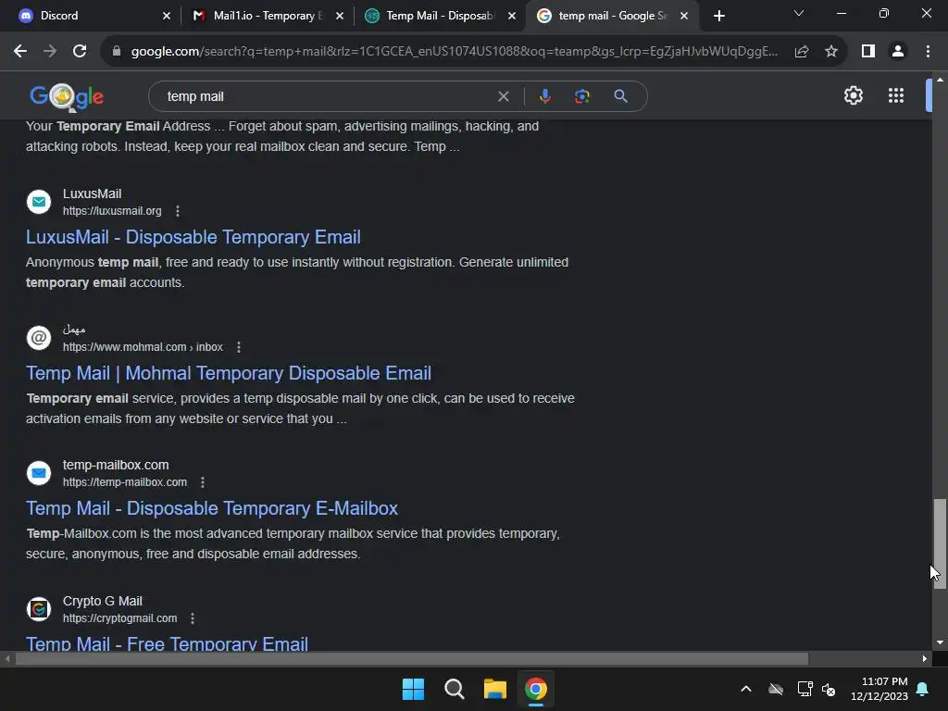Image resolution: width=948 pixels, height=711 pixels.
Task: Open the notifications bell in the tray
Action: 923,689
